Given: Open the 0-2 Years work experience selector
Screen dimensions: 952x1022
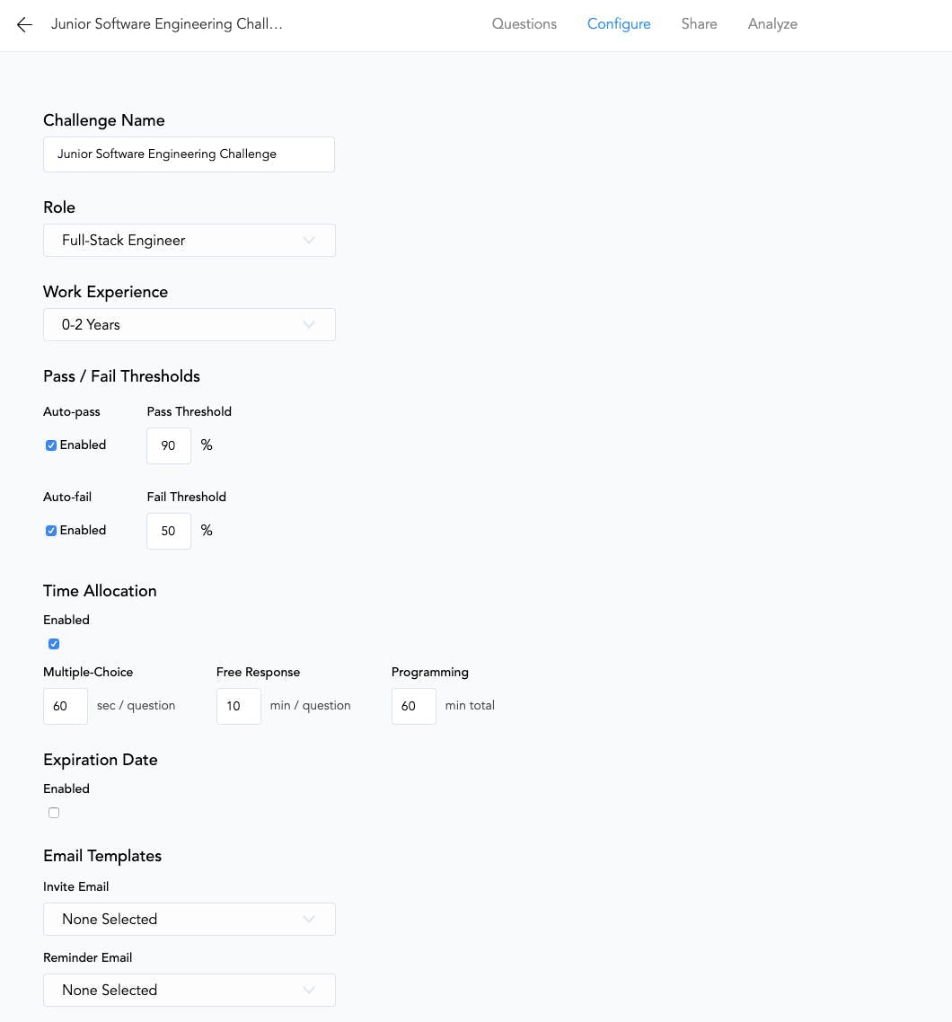Looking at the screenshot, I should 189,324.
